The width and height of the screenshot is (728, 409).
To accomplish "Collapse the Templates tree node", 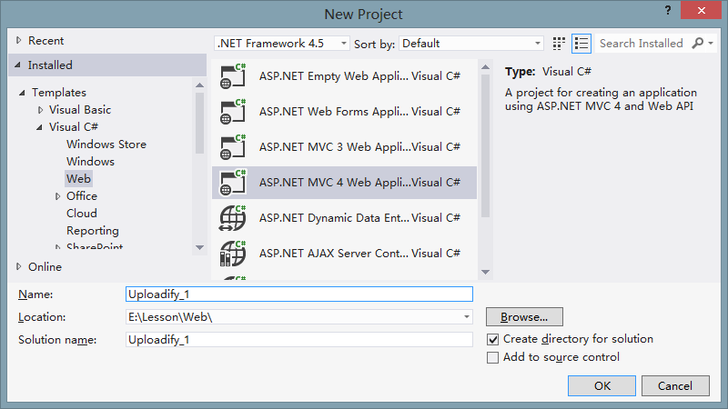I will point(22,93).
